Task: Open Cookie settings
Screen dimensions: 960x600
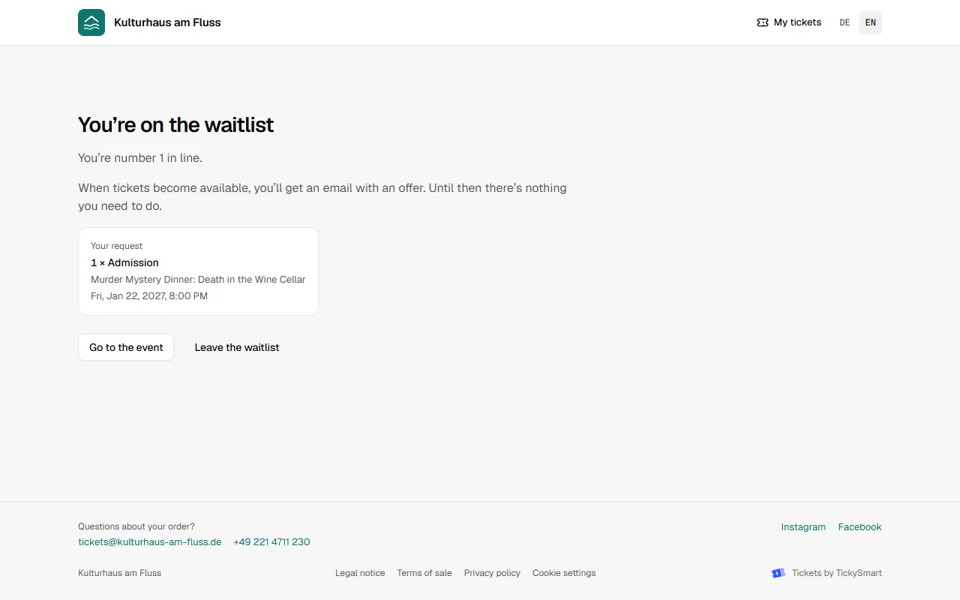Action: (x=564, y=573)
